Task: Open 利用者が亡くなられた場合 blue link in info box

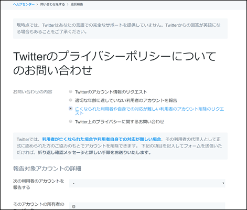Action: tap(101, 139)
